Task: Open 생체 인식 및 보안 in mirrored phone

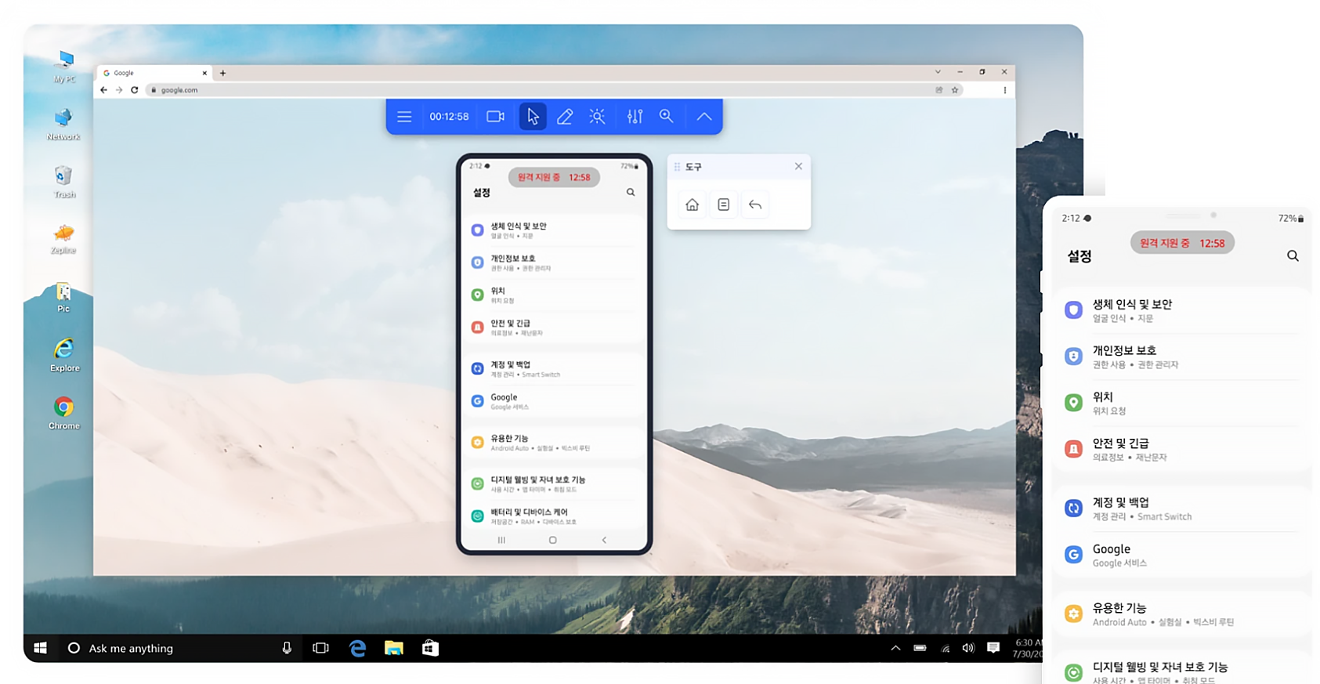Action: pos(555,230)
